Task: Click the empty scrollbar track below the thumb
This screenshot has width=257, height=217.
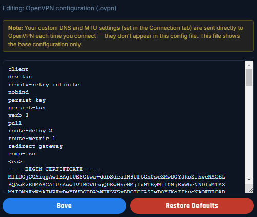Action: [249, 131]
